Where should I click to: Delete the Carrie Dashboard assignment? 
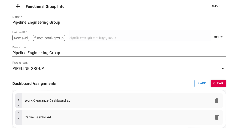[x=216, y=118]
